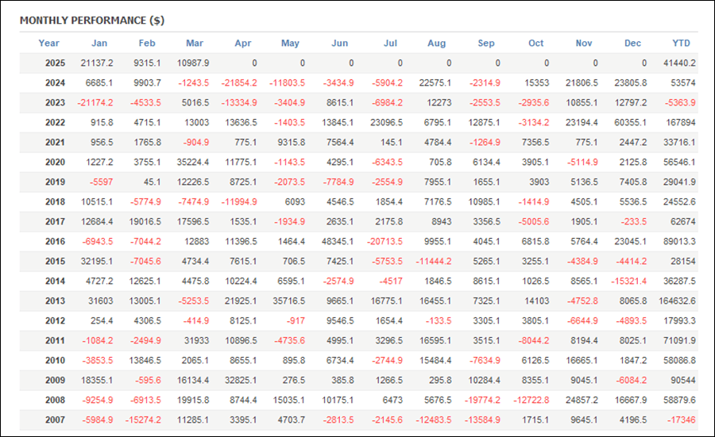
Task: Click the June 2016 value 48345.1
Action: [x=337, y=241]
